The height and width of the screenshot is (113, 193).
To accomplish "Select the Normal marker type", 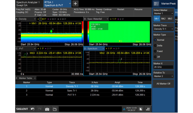I will (x=159, y=40).
